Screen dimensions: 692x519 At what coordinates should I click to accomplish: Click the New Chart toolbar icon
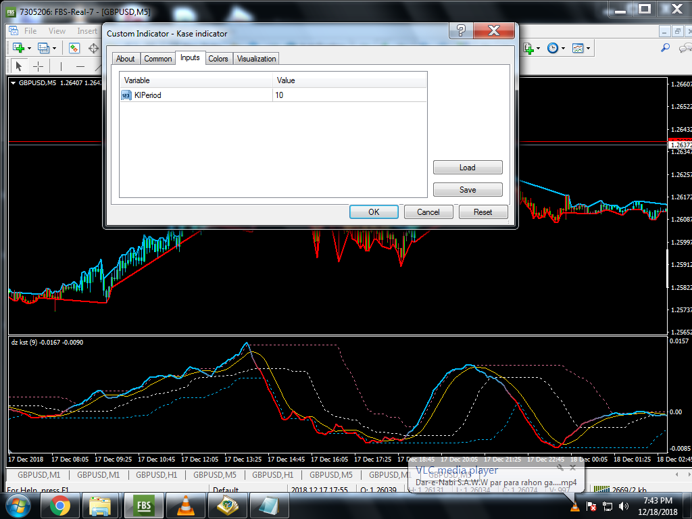point(18,48)
